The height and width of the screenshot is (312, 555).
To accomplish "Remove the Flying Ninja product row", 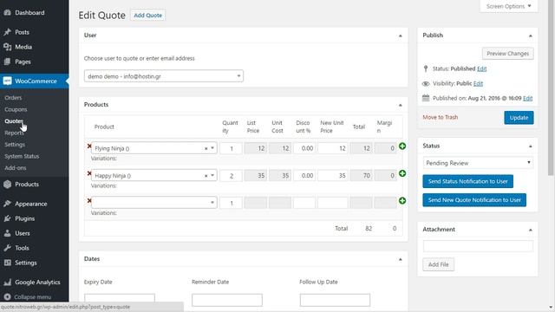I will (89, 146).
